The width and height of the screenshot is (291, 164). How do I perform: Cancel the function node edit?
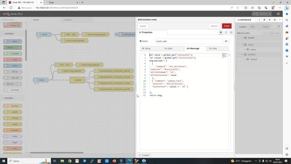pos(214,26)
